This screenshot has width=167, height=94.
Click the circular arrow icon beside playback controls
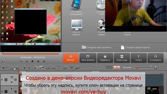[x=55, y=61]
